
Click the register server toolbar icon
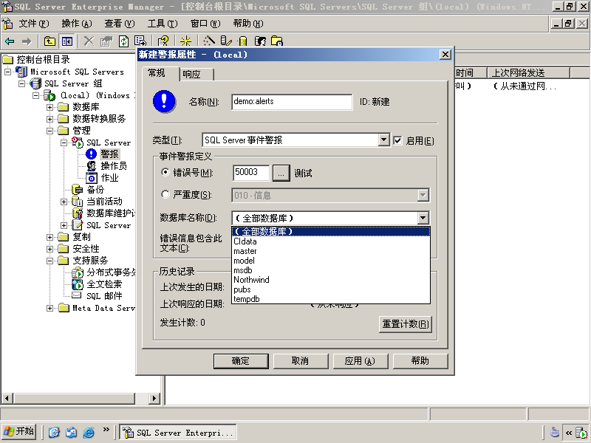pos(226,41)
